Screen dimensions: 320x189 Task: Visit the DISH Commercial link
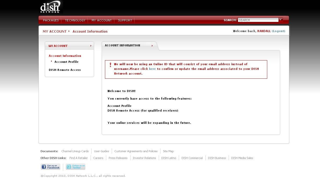192,158
